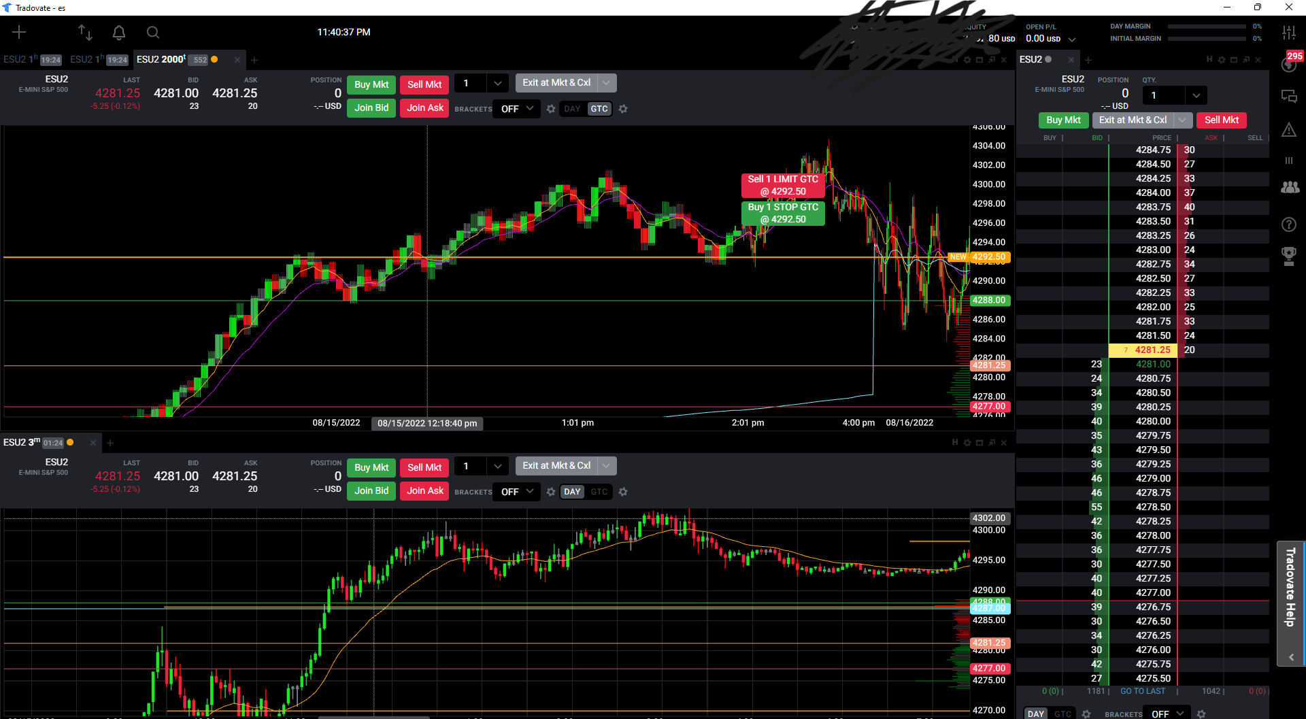This screenshot has height=719, width=1306.
Task: Open lower chart bracket settings gear
Action: click(551, 492)
